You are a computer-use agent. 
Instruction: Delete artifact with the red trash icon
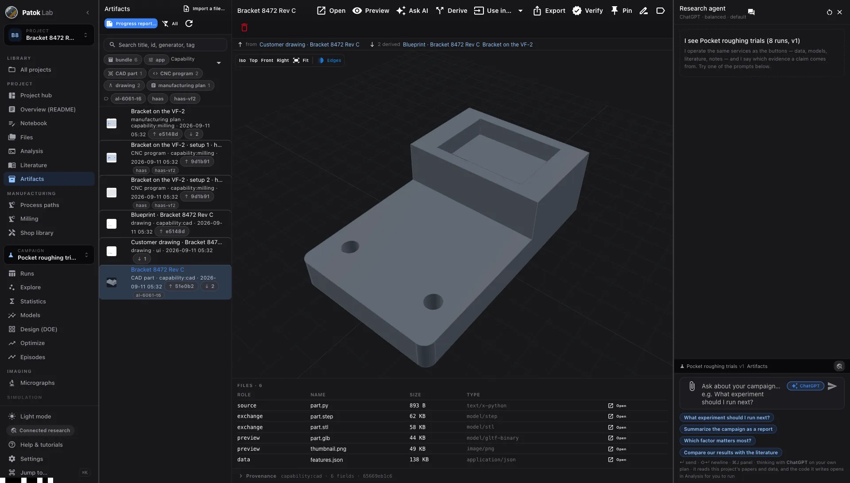(244, 28)
